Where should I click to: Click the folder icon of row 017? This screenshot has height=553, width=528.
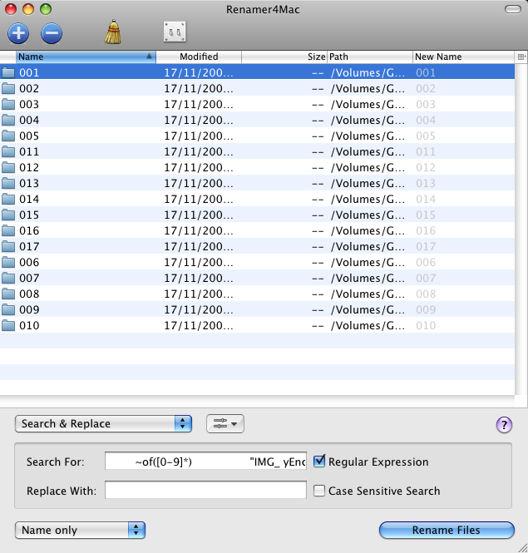point(8,246)
